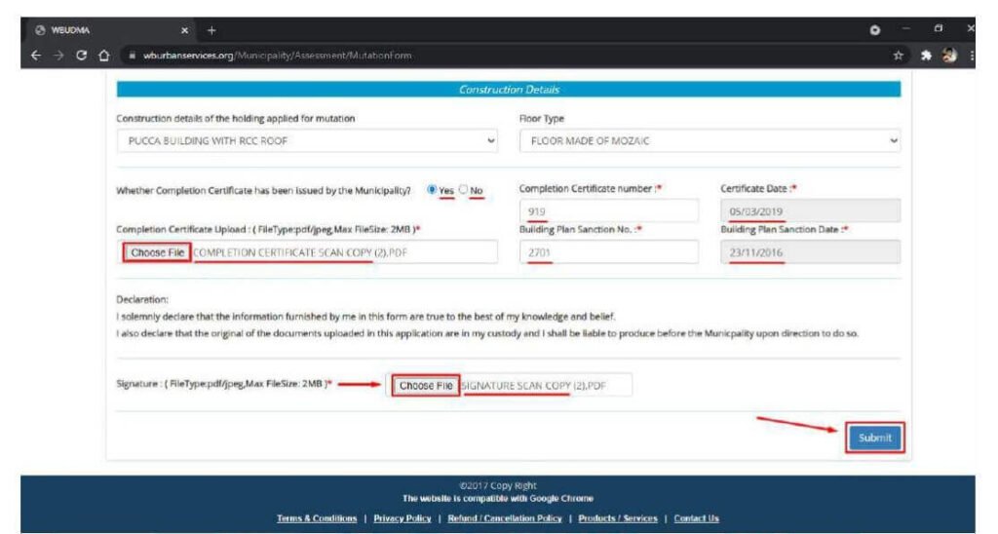Open the Privacy Policy link
998x534 pixels.
tap(403, 518)
